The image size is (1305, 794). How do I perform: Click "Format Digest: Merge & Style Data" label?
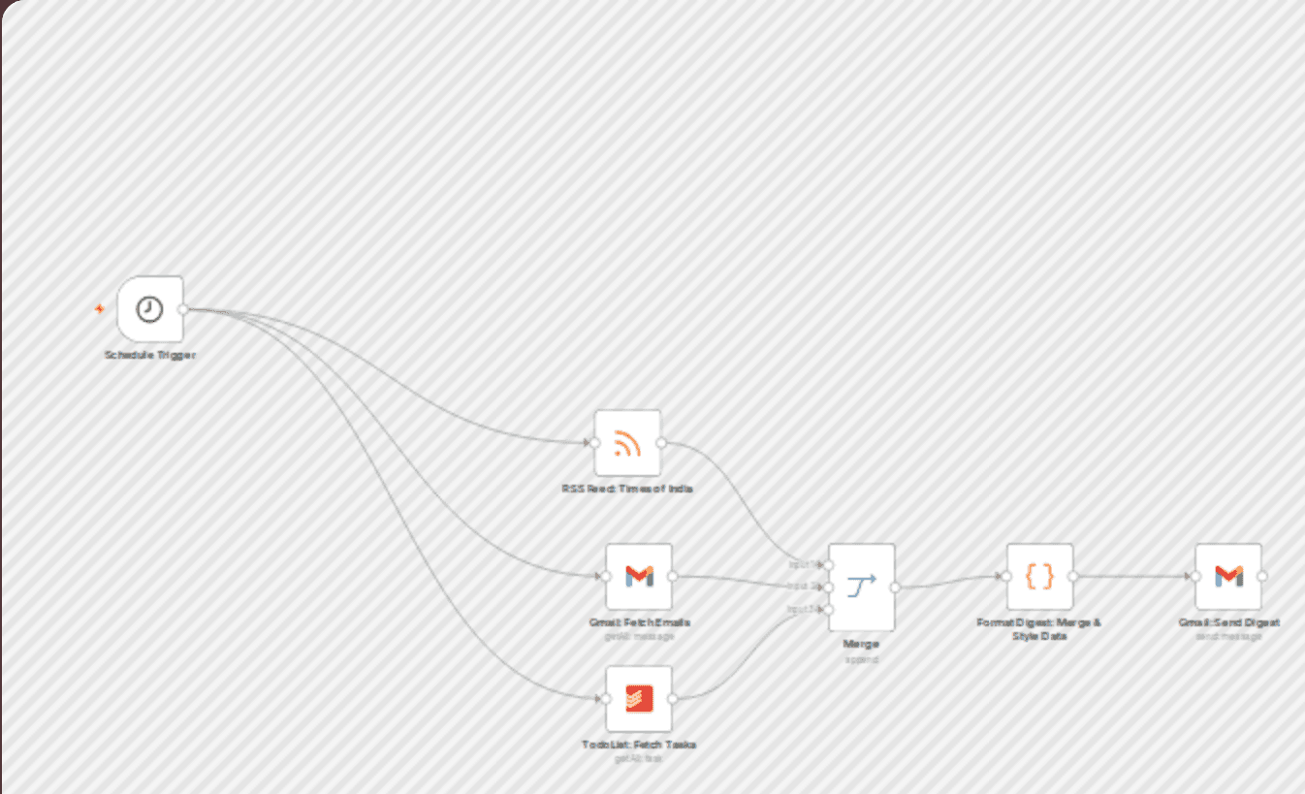pyautogui.click(x=1039, y=629)
